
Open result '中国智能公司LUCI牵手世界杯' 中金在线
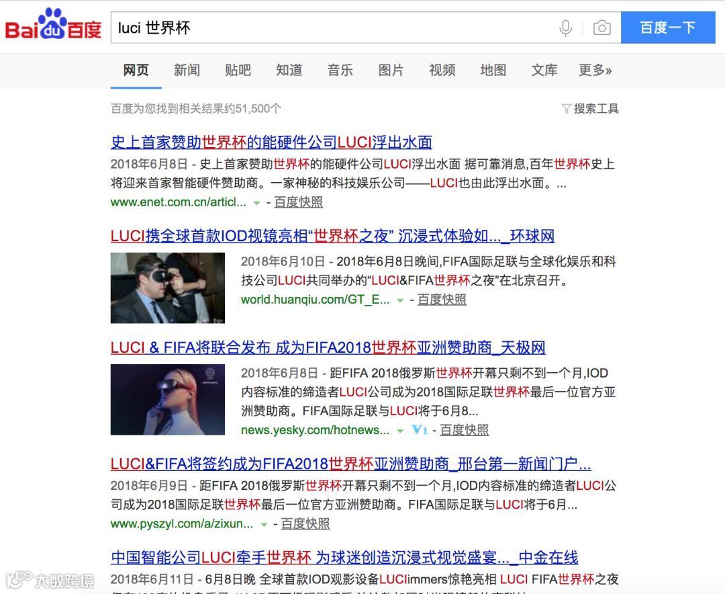point(344,558)
